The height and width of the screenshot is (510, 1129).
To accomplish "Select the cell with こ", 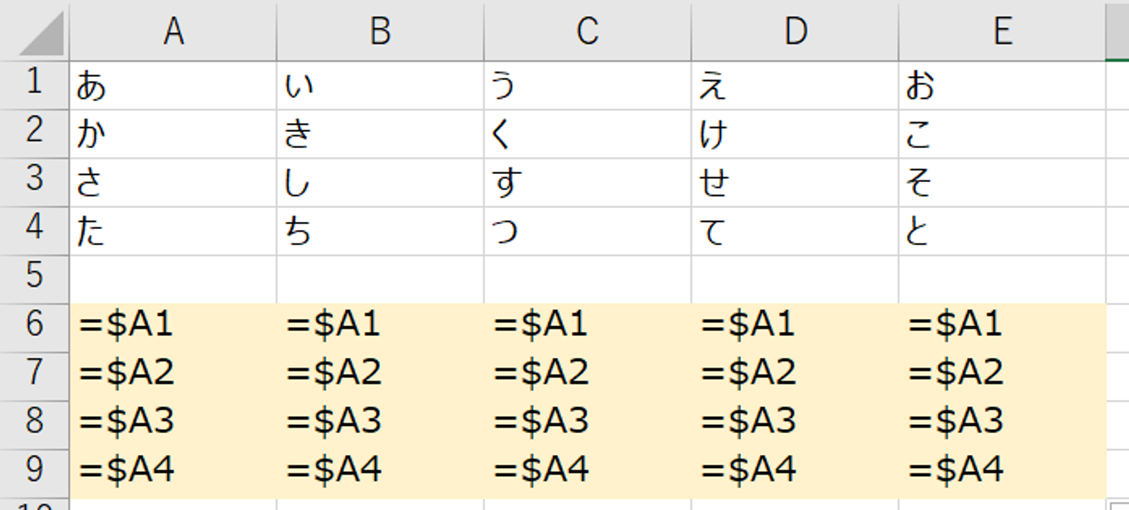I will [1003, 134].
